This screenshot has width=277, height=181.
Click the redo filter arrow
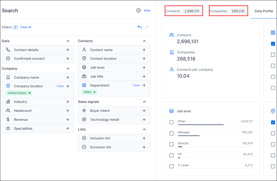click(147, 27)
